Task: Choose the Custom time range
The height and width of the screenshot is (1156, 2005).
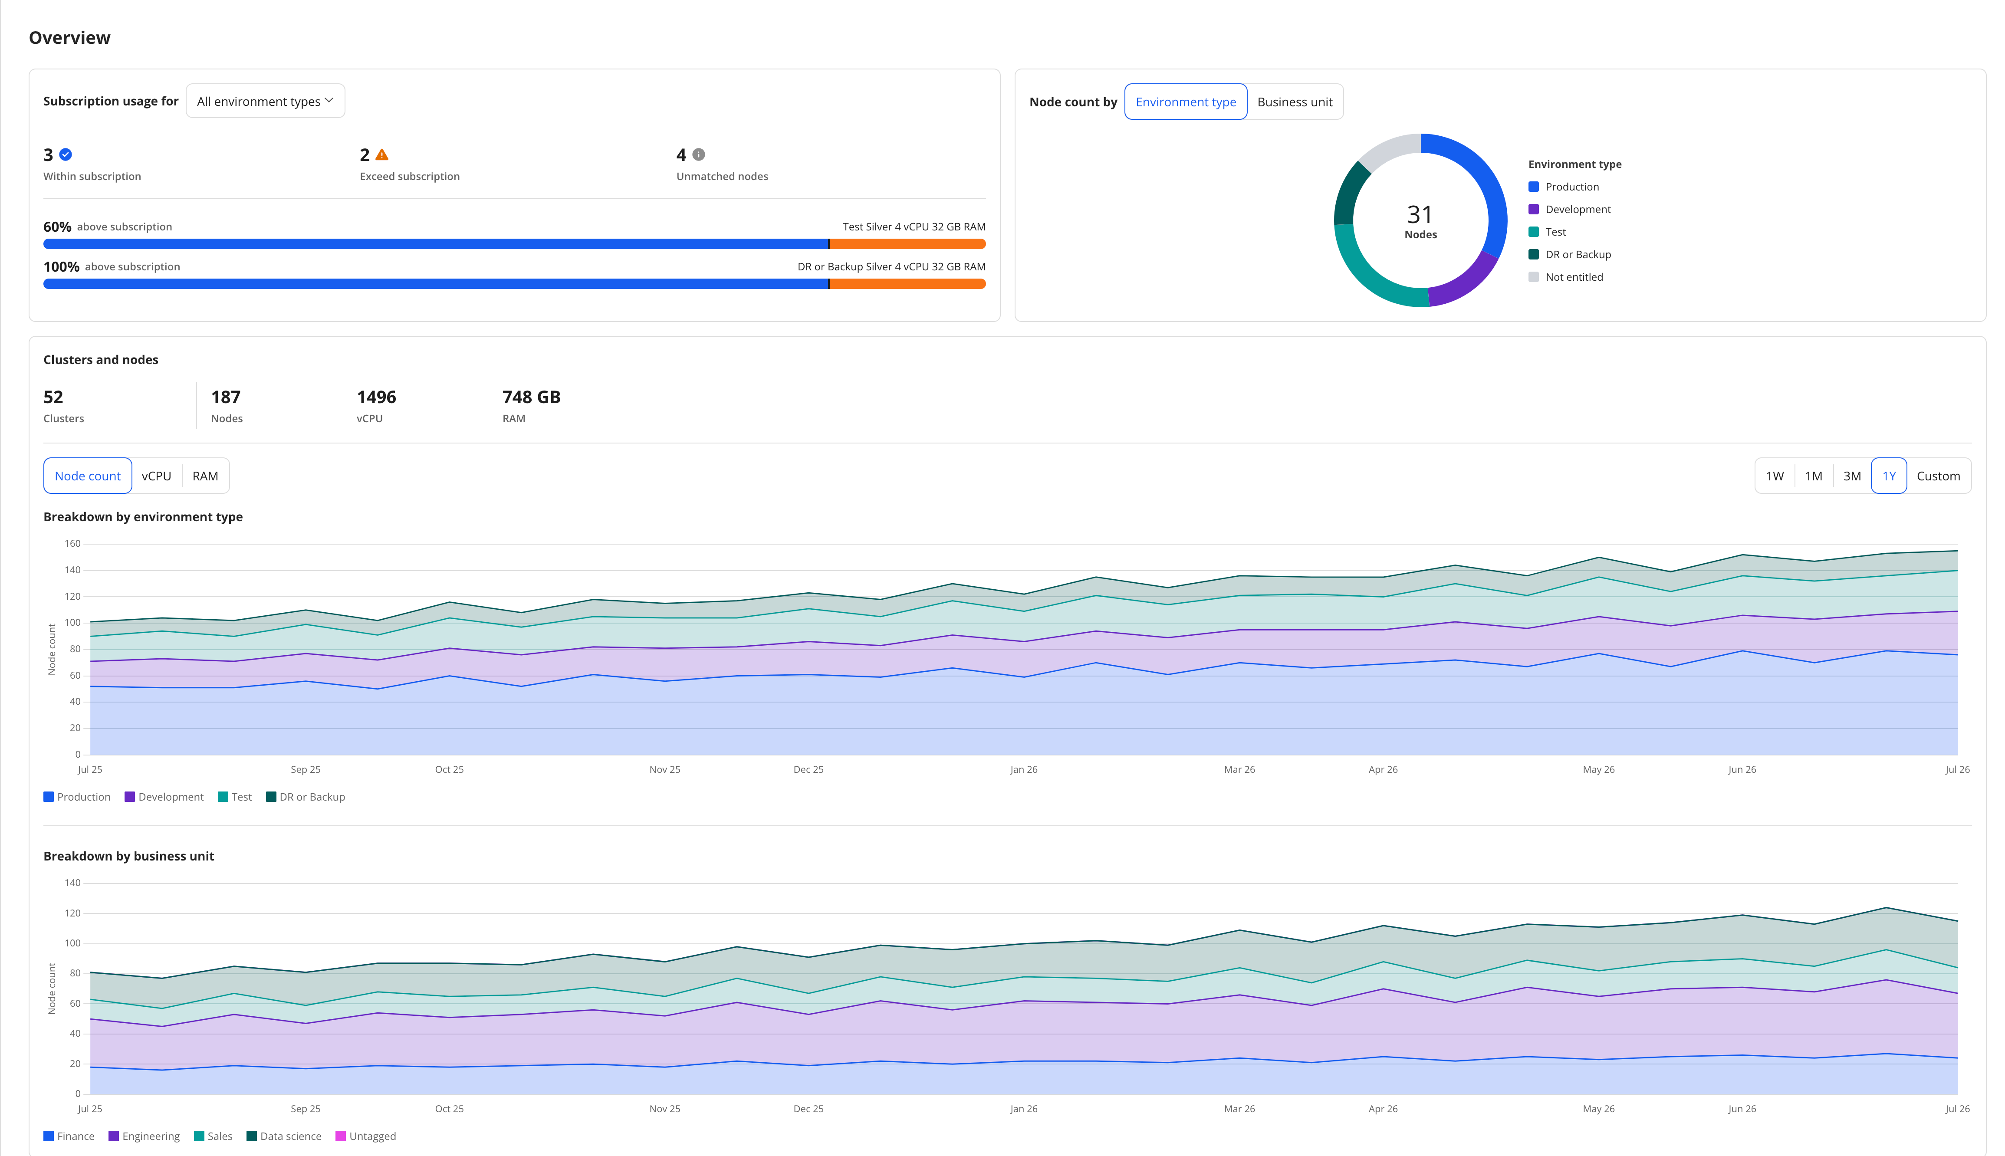Action: click(x=1938, y=476)
